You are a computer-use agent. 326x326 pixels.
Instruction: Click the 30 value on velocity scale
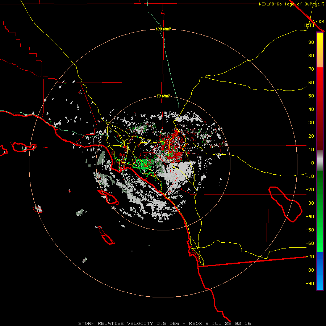click(311, 123)
